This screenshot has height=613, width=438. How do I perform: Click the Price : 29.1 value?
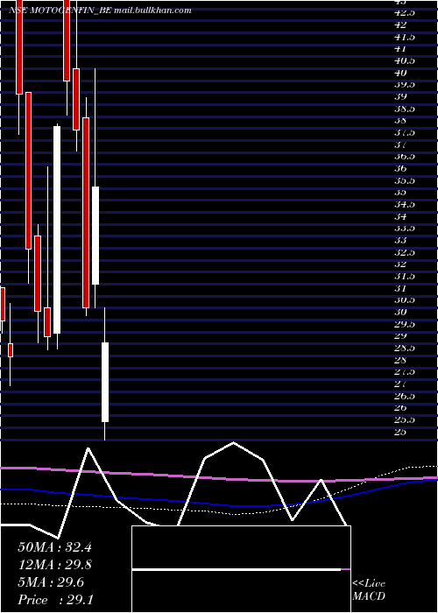pos(54,600)
